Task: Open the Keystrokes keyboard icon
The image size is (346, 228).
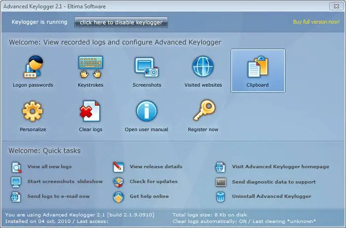Action: [x=90, y=67]
